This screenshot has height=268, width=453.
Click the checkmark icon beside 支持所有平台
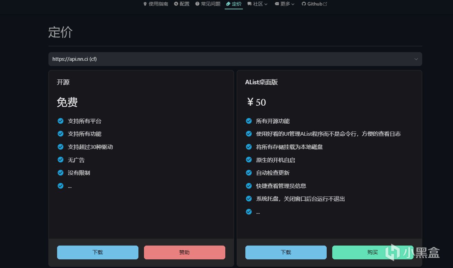point(61,121)
